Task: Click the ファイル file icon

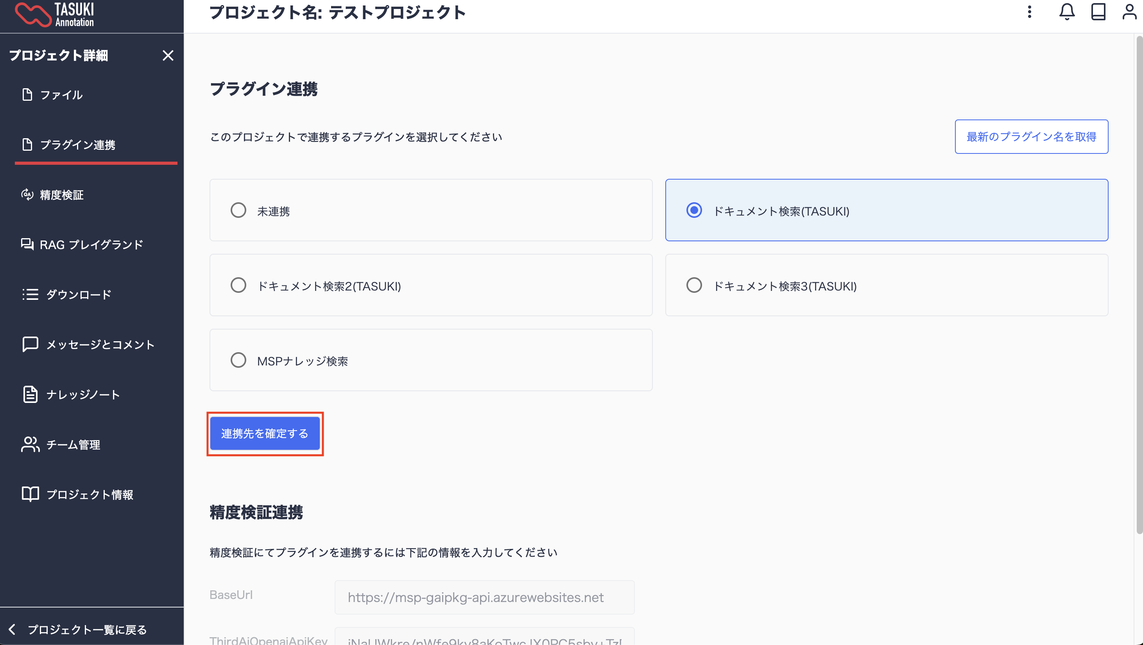Action: (x=27, y=94)
